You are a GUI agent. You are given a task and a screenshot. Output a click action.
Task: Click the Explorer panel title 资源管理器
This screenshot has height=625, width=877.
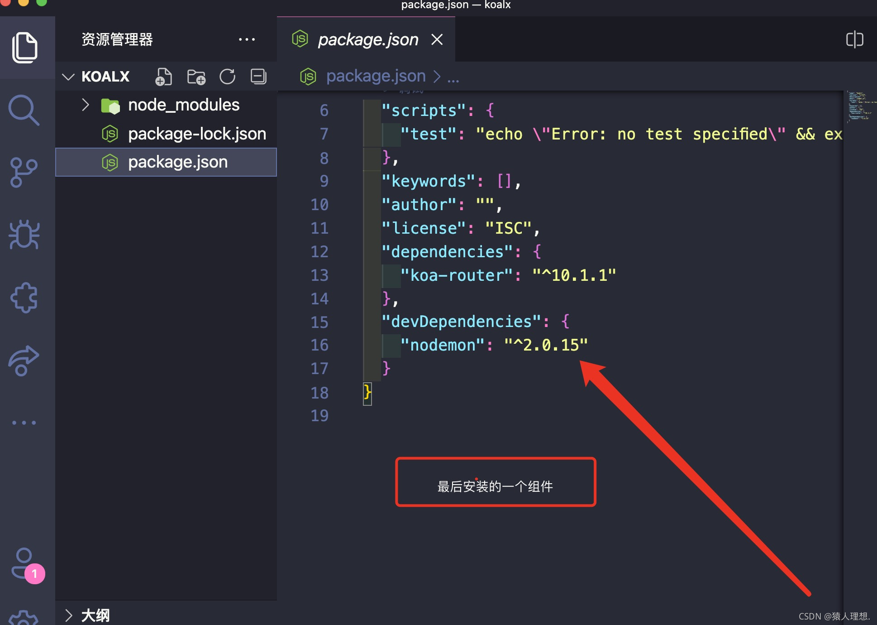[x=117, y=39]
